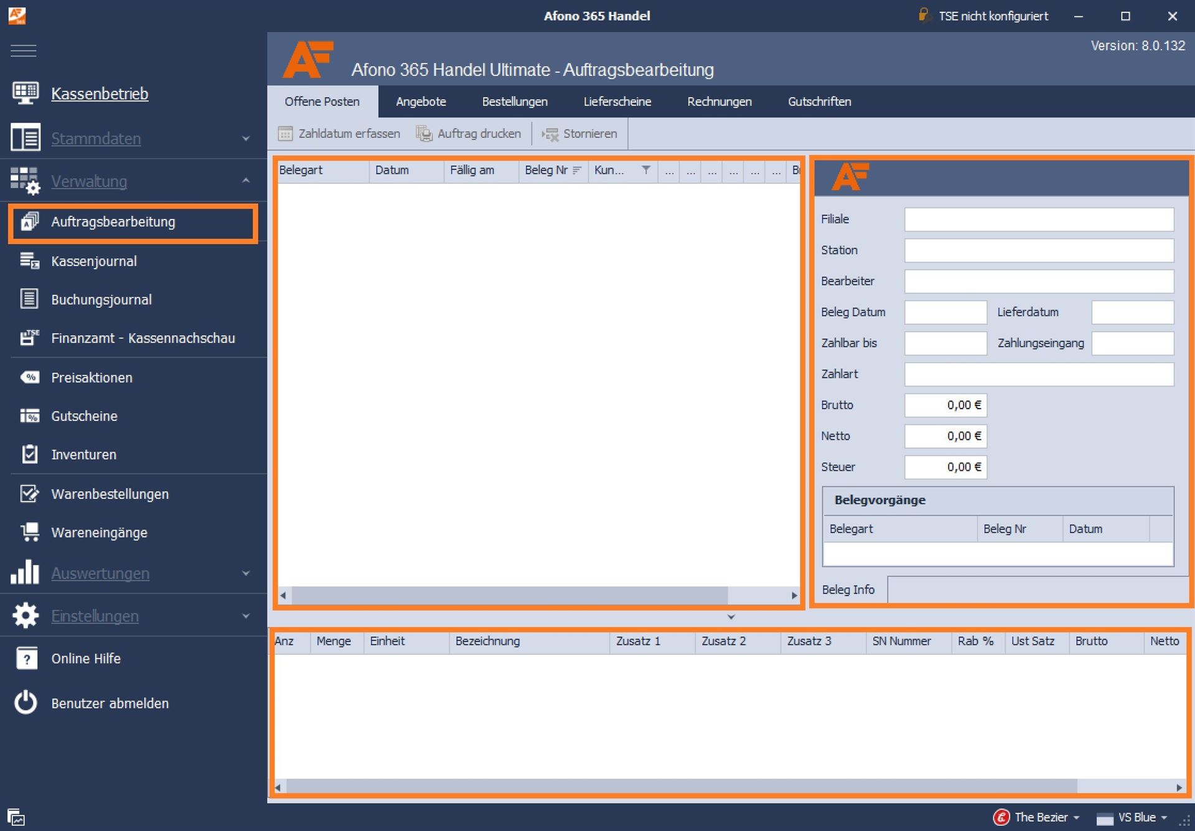Select the Rechnungen tab
1195x831 pixels.
pyautogui.click(x=719, y=101)
